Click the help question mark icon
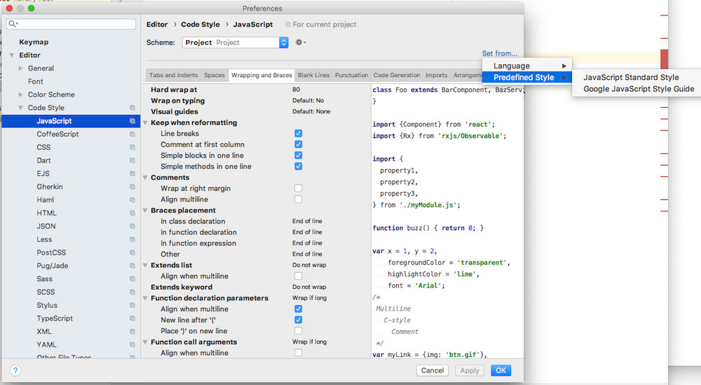Screen dimensions: 701x385 (15, 370)
